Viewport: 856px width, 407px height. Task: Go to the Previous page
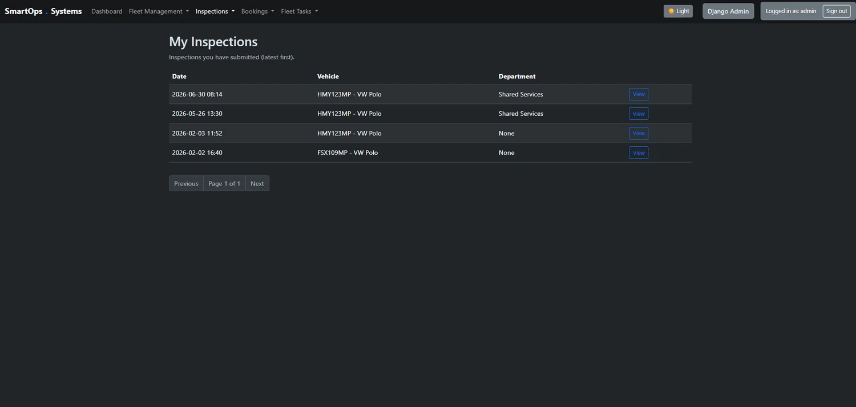coord(186,183)
